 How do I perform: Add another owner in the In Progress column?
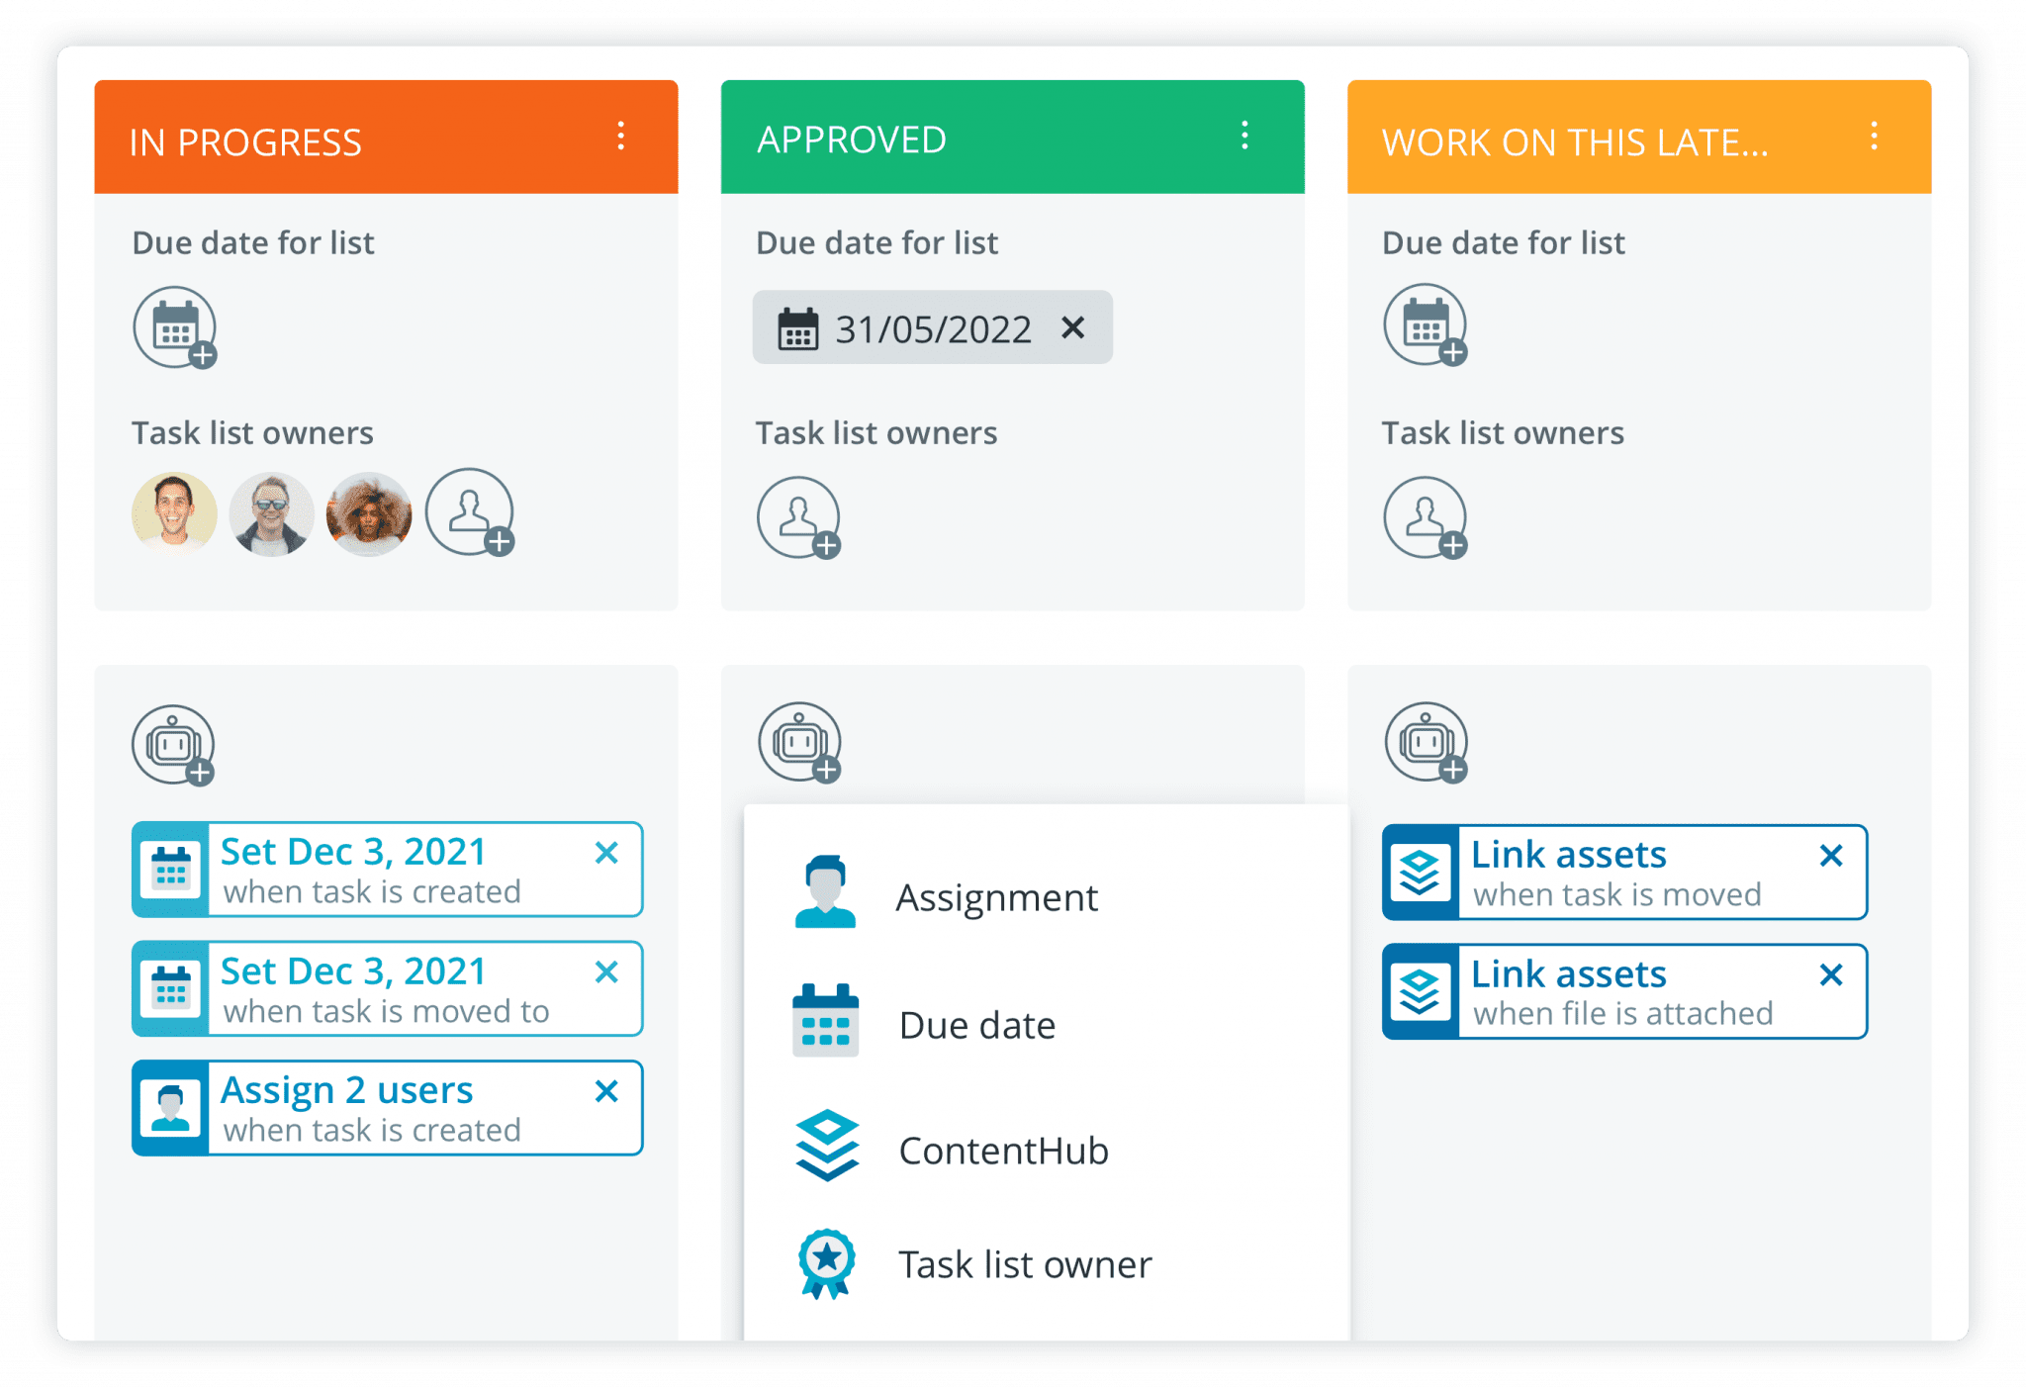[469, 512]
